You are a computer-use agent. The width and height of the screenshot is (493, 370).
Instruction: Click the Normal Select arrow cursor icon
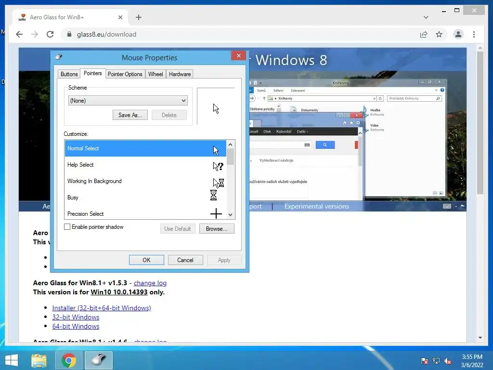point(216,150)
